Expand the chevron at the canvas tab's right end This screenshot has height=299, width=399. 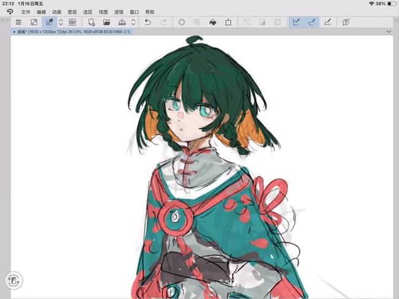pyautogui.click(x=389, y=31)
